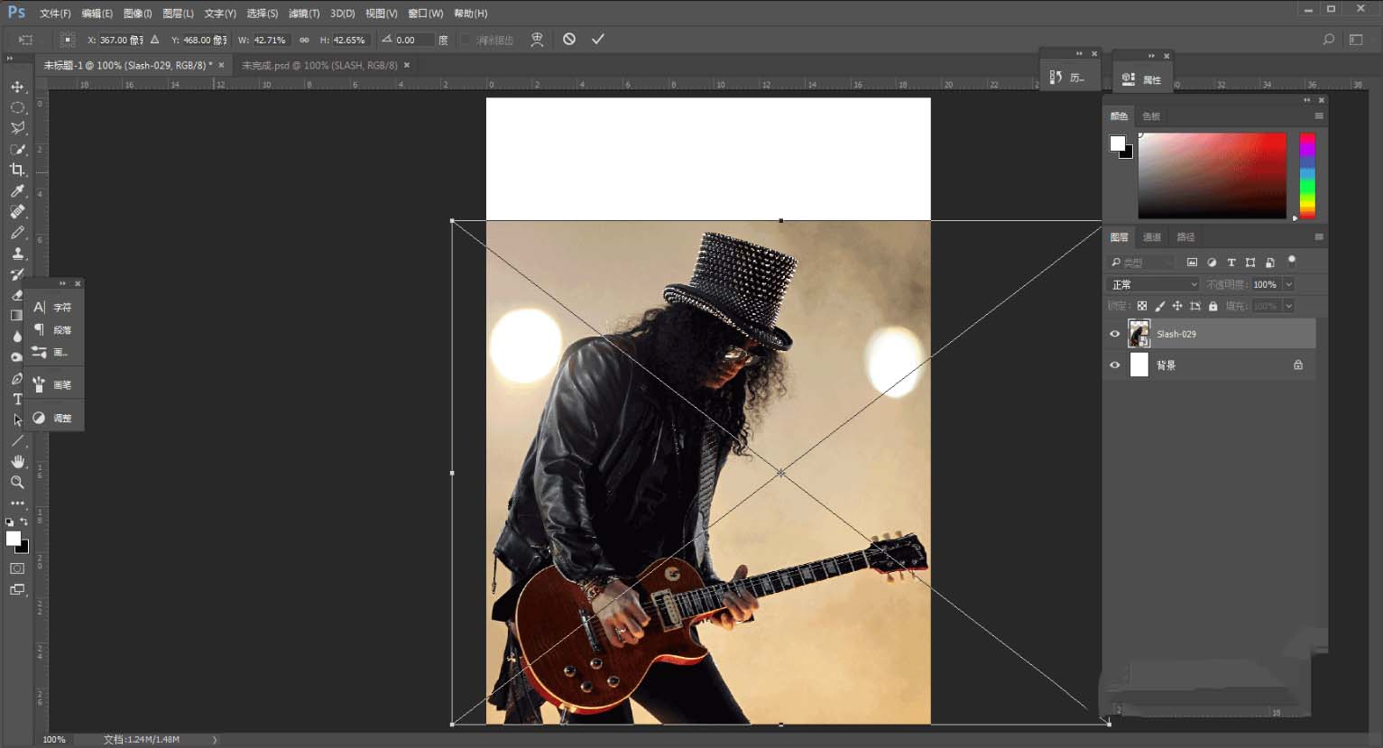Viewport: 1383px width, 748px height.
Task: Switch to the 未完成.psd document tab
Action: [319, 65]
